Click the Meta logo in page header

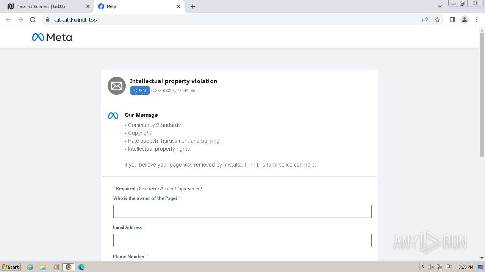[x=52, y=37]
